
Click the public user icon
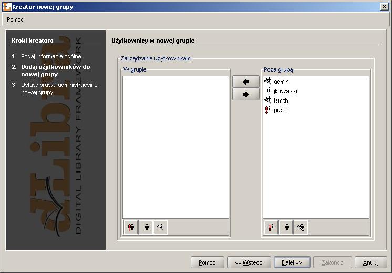(x=268, y=110)
